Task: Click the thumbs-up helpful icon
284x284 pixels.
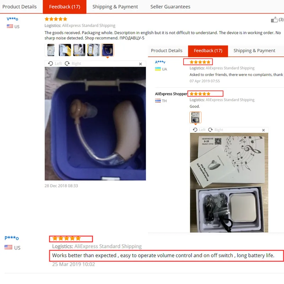Action: [274, 20]
